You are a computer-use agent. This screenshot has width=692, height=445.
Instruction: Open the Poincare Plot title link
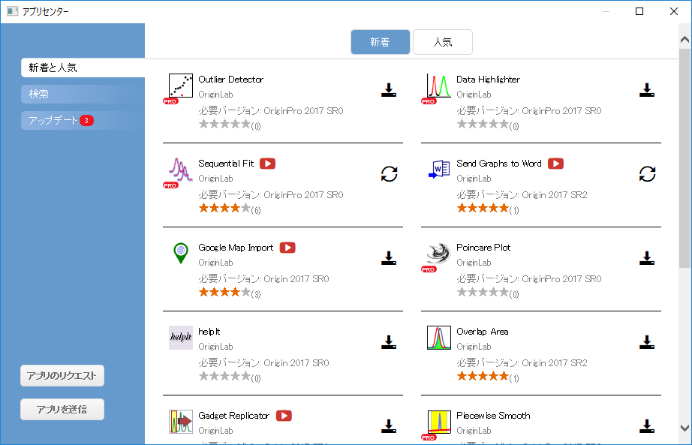point(483,248)
